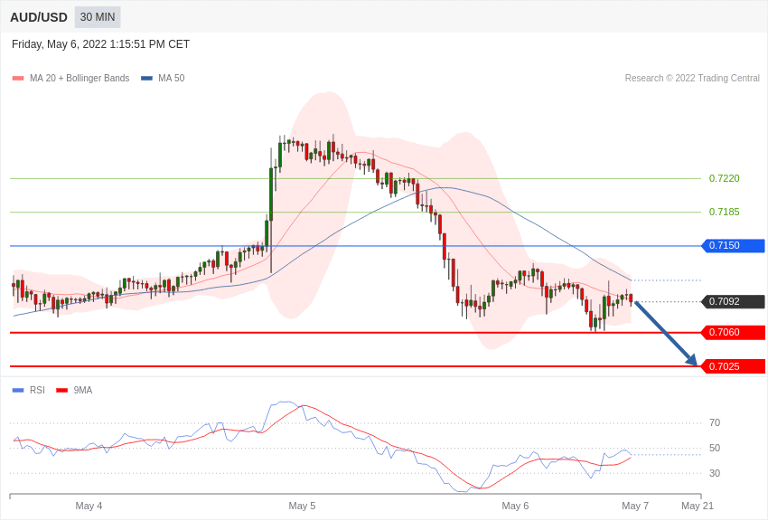
Task: Click the AUD/USD pair title
Action: tap(39, 18)
